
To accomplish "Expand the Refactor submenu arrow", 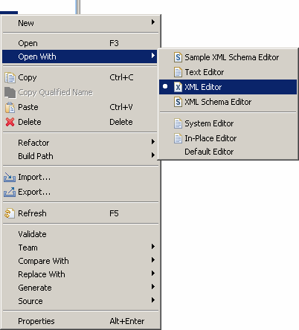I will pos(153,142).
